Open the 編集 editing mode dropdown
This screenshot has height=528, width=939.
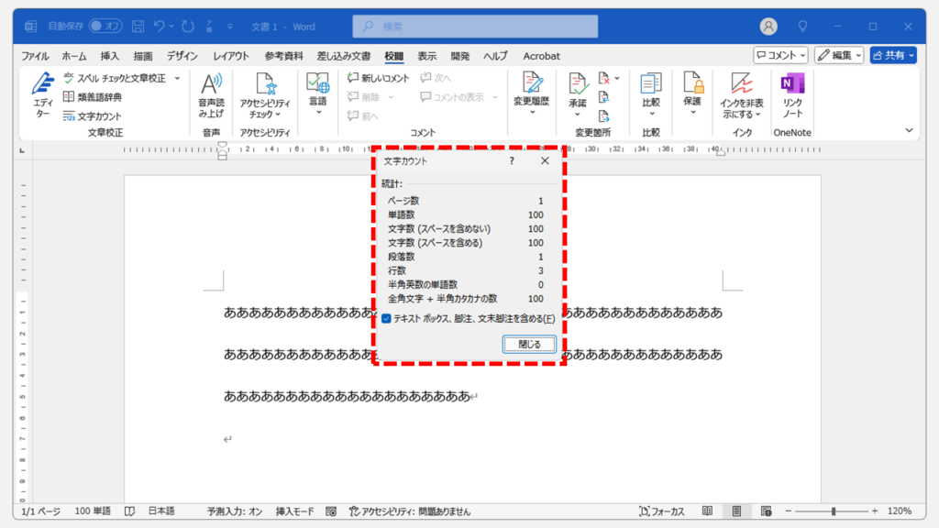[x=838, y=56]
